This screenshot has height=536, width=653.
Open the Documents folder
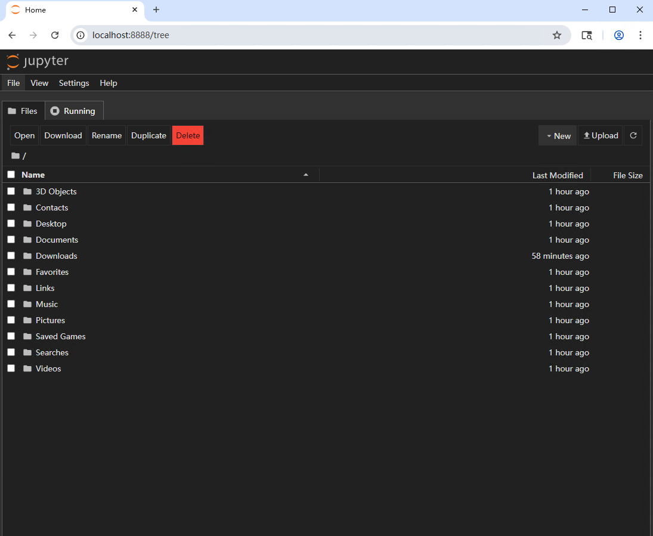[x=57, y=240]
